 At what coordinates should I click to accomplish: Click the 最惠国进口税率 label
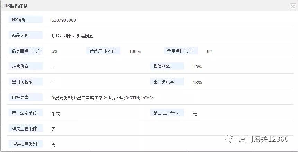click(26, 51)
